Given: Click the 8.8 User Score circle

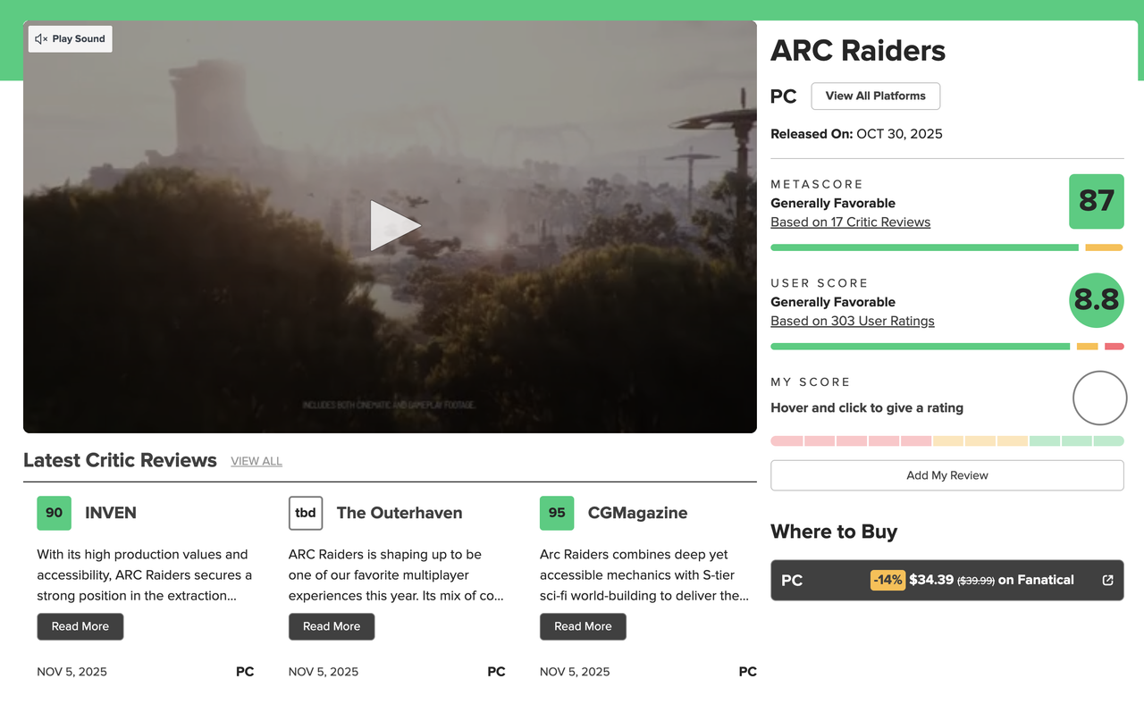Looking at the screenshot, I should [1096, 300].
